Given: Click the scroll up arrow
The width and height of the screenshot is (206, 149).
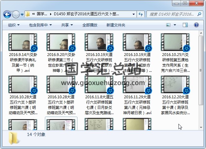Looking at the screenshot, I should [201, 33].
